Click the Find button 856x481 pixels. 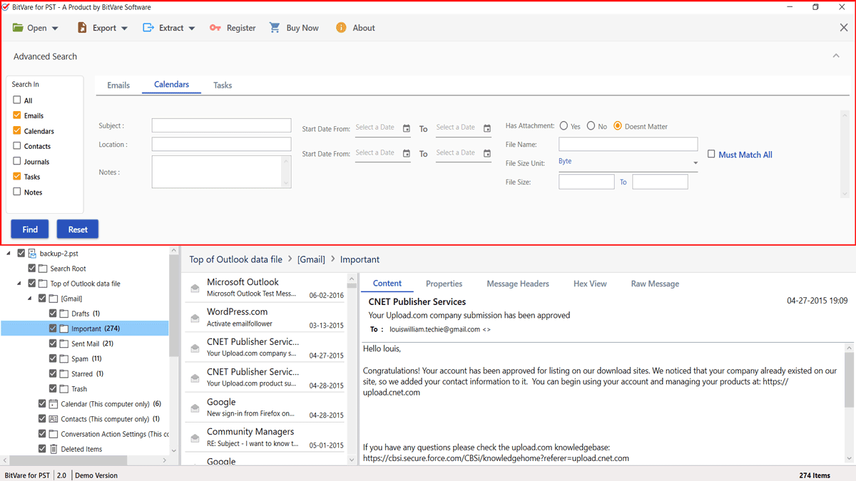tap(29, 229)
